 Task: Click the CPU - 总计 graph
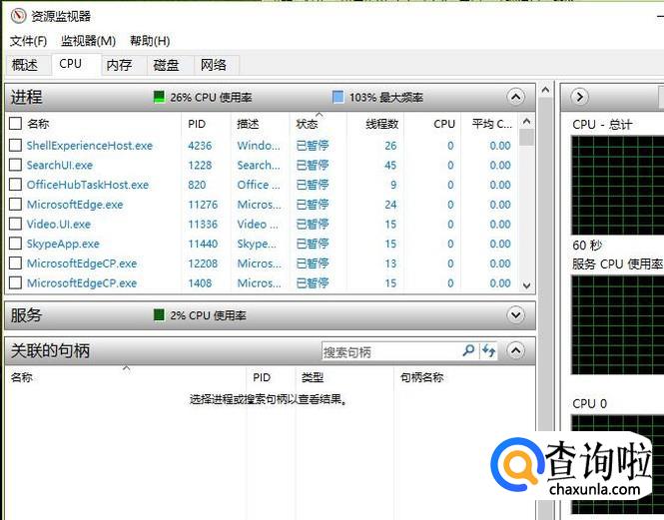click(617, 185)
